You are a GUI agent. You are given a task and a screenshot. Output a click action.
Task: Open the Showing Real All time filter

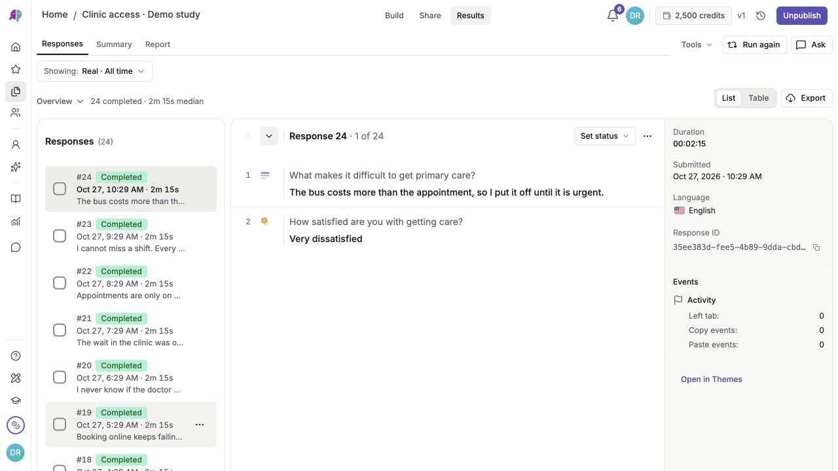pyautogui.click(x=94, y=71)
